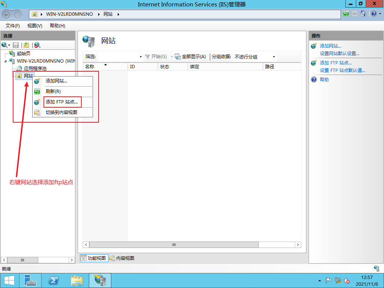Click the 开始(G) filter button
The image size is (384, 288).
(x=156, y=57)
